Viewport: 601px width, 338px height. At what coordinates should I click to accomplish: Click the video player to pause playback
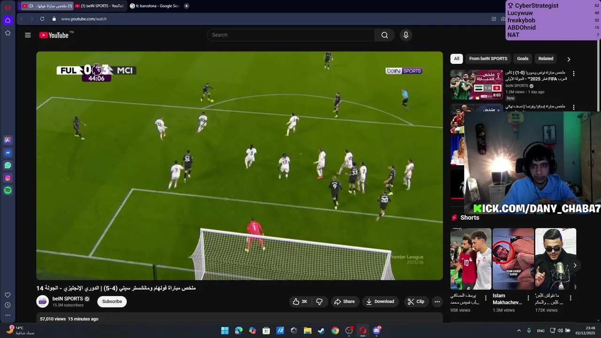click(239, 166)
